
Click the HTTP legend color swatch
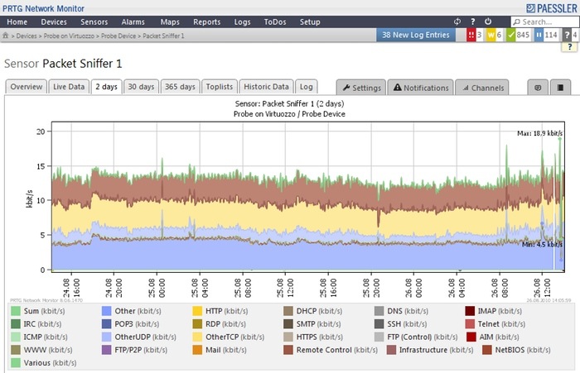coord(197,311)
